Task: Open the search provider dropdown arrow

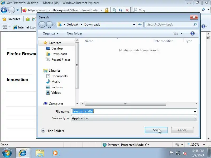Action: click(208, 10)
